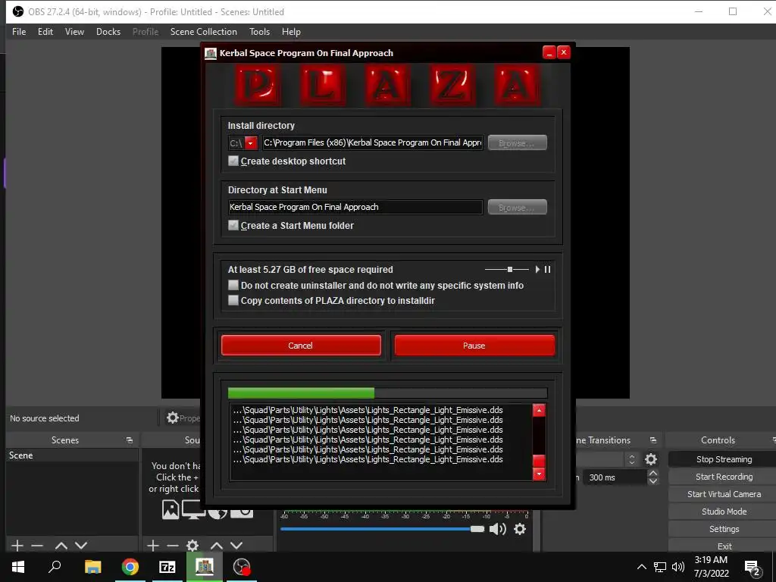Open the View menu in OBS
776x582 pixels.
pyautogui.click(x=74, y=32)
